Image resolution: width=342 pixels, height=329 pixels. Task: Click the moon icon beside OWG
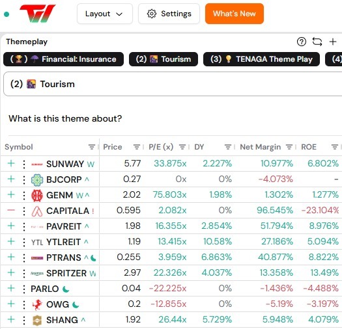(x=76, y=305)
